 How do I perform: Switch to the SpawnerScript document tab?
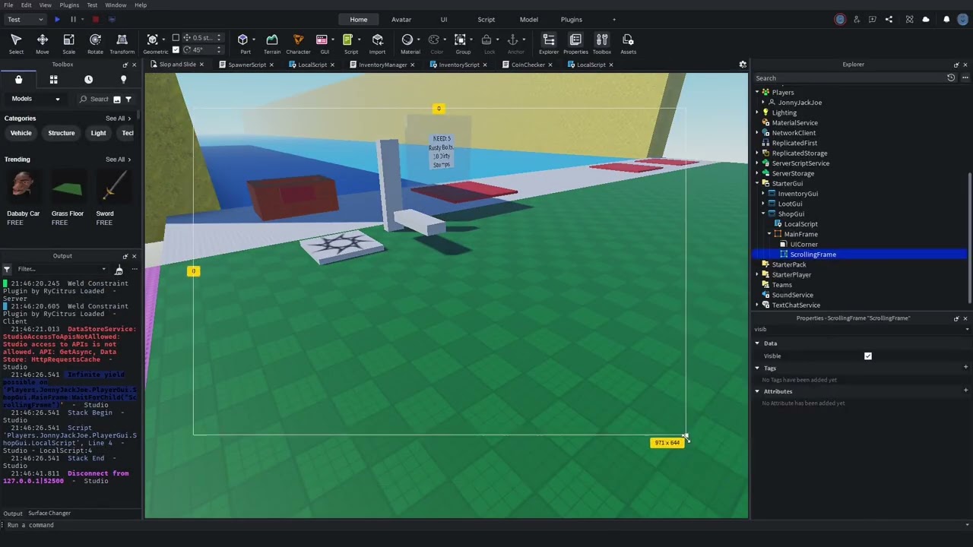point(247,65)
